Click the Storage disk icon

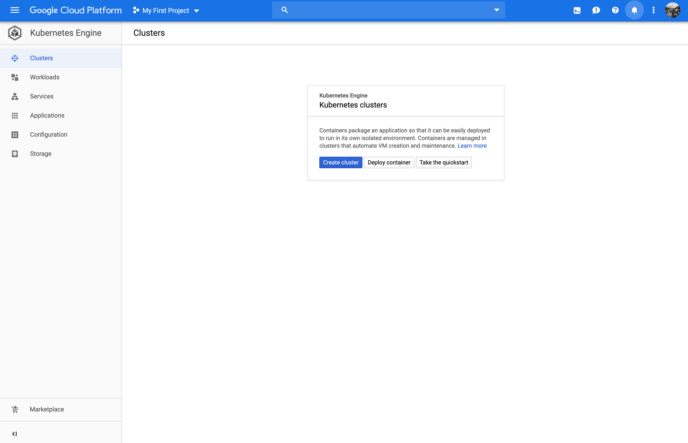(x=15, y=154)
